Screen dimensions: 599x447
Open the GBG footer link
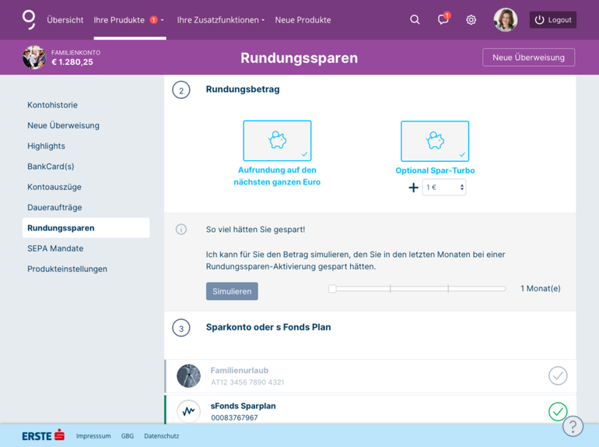pos(128,436)
